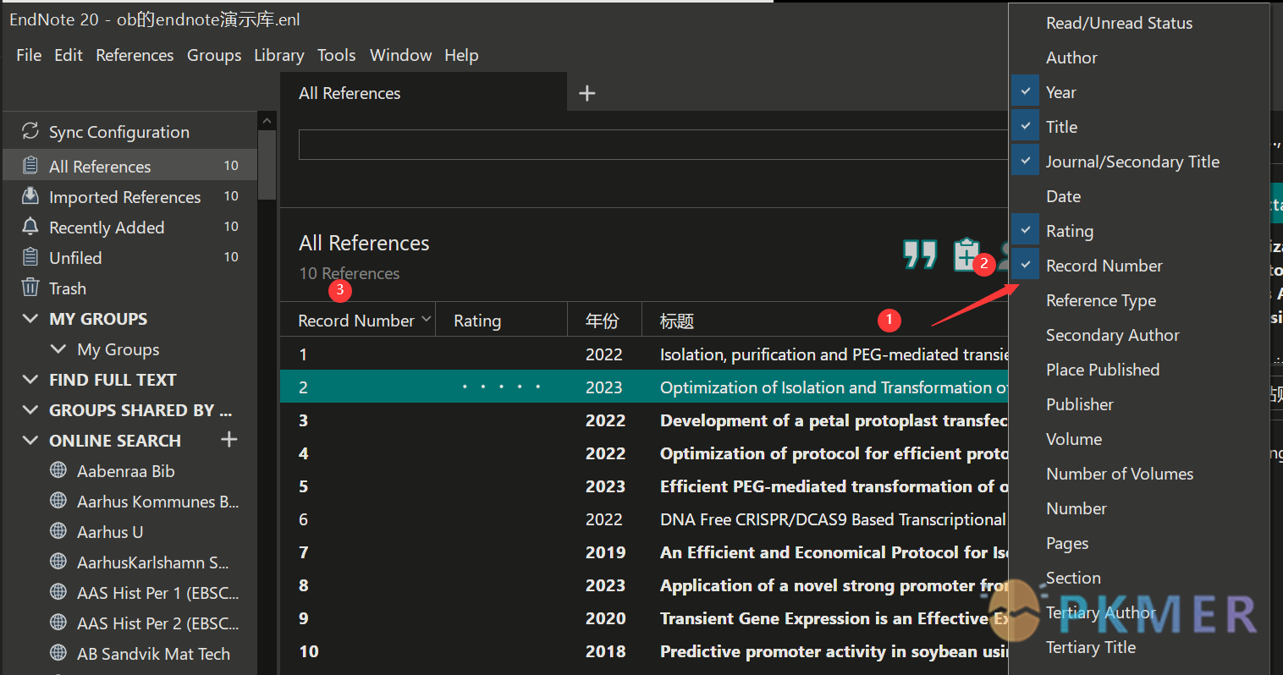Image resolution: width=1283 pixels, height=675 pixels.
Task: Click the Recently Added bell icon
Action: [30, 227]
